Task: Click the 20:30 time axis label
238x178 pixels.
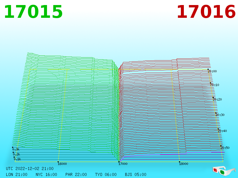Action: pyautogui.click(x=220, y=115)
